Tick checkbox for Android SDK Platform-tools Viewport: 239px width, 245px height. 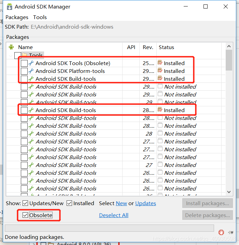pyautogui.click(x=24, y=71)
